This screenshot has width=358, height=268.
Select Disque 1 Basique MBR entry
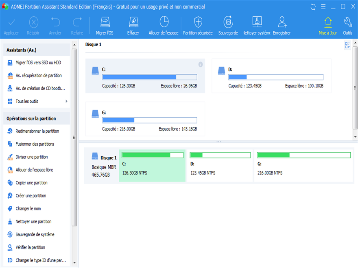click(102, 166)
